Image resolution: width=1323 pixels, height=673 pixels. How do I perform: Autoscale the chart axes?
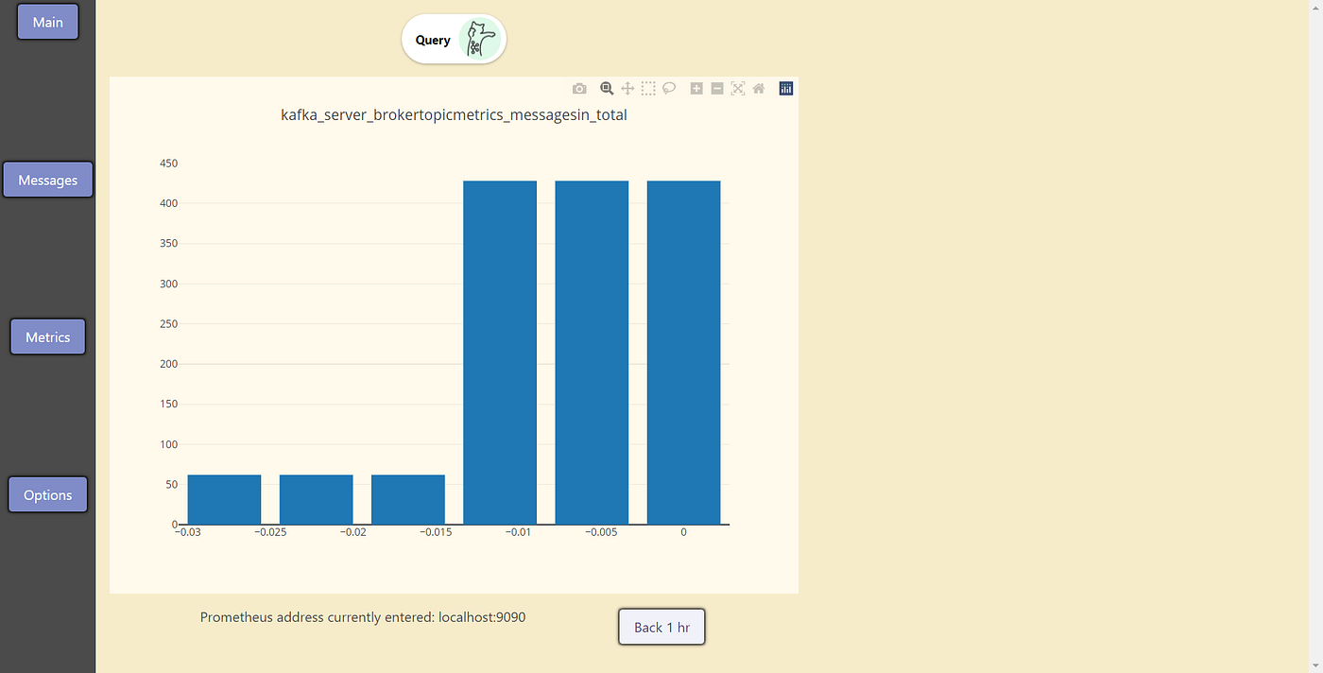coord(738,88)
